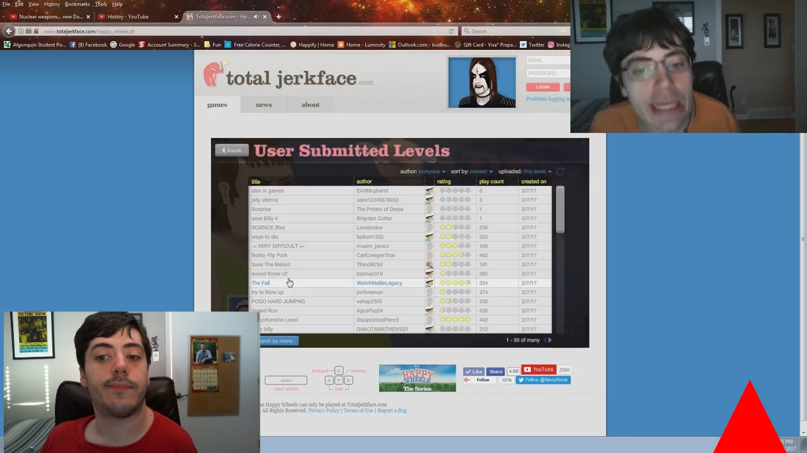
Task: Click the Facebook Like button
Action: tap(473, 371)
